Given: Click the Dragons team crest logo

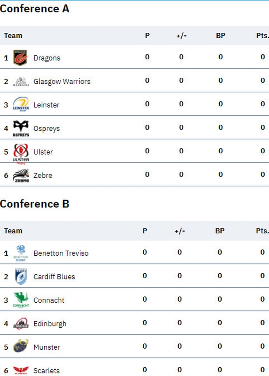Looking at the screenshot, I should click(x=21, y=58).
